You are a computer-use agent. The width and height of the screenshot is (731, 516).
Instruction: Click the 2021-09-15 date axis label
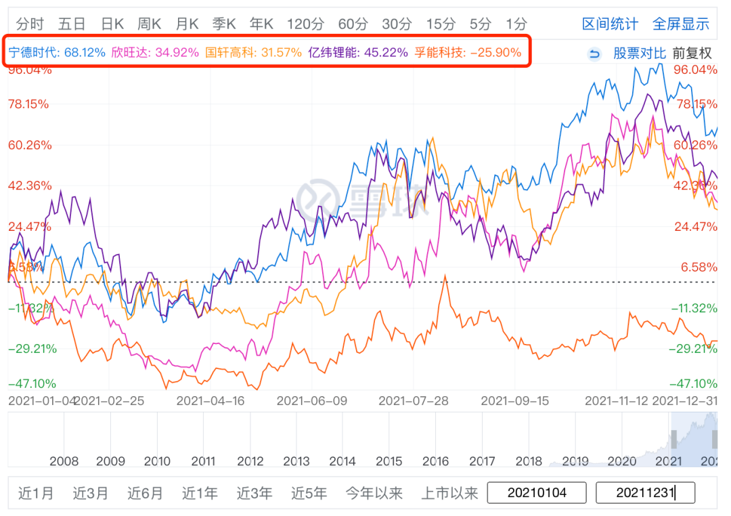coord(514,401)
